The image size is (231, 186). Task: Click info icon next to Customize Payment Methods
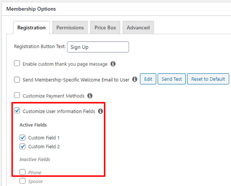pos(90,96)
